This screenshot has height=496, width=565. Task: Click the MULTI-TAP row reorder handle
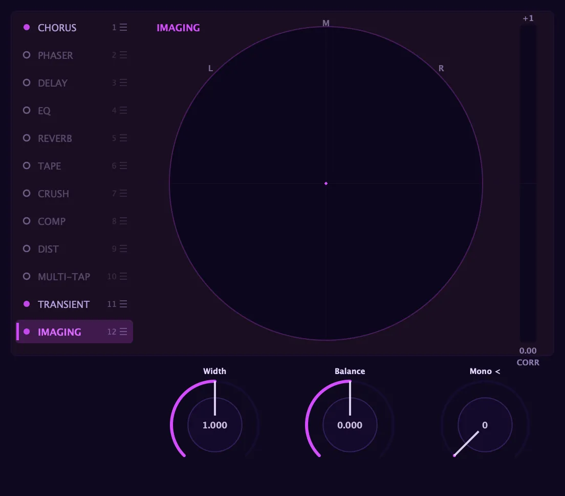click(x=123, y=276)
